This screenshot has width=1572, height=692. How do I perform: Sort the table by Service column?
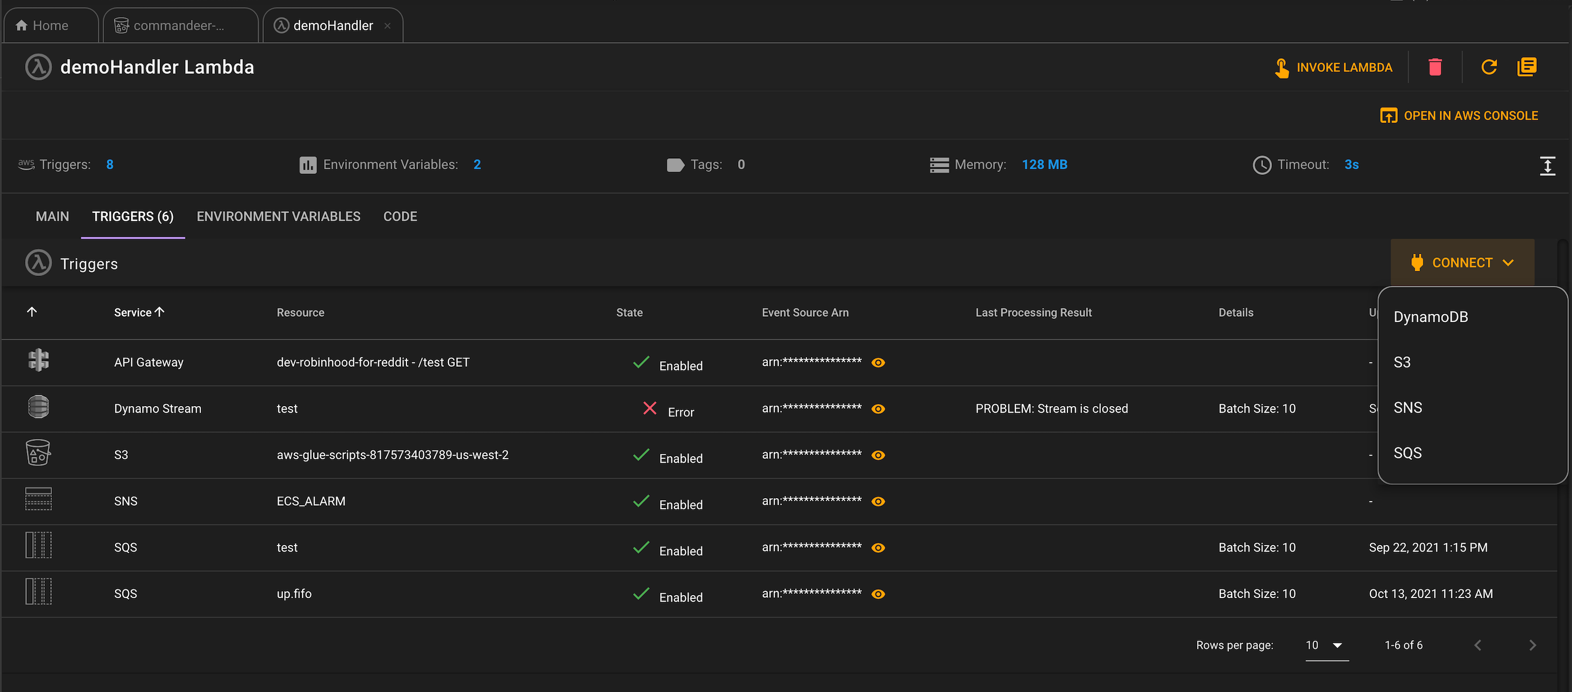pos(138,312)
